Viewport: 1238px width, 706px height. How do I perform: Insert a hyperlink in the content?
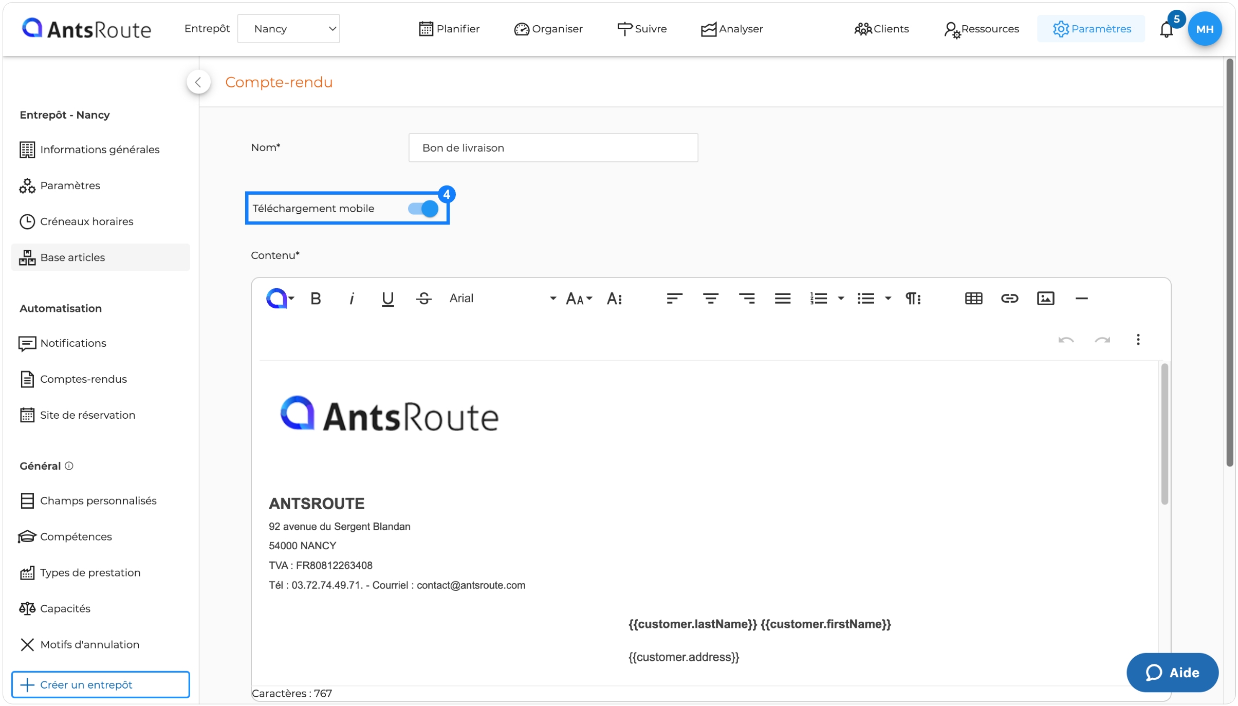[x=1009, y=299]
